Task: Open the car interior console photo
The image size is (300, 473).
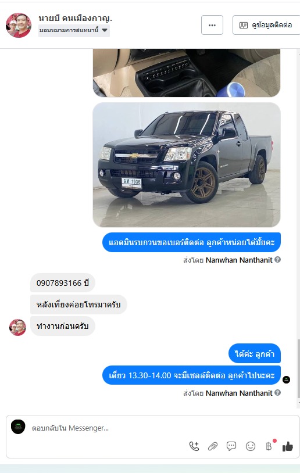Action: [187, 73]
